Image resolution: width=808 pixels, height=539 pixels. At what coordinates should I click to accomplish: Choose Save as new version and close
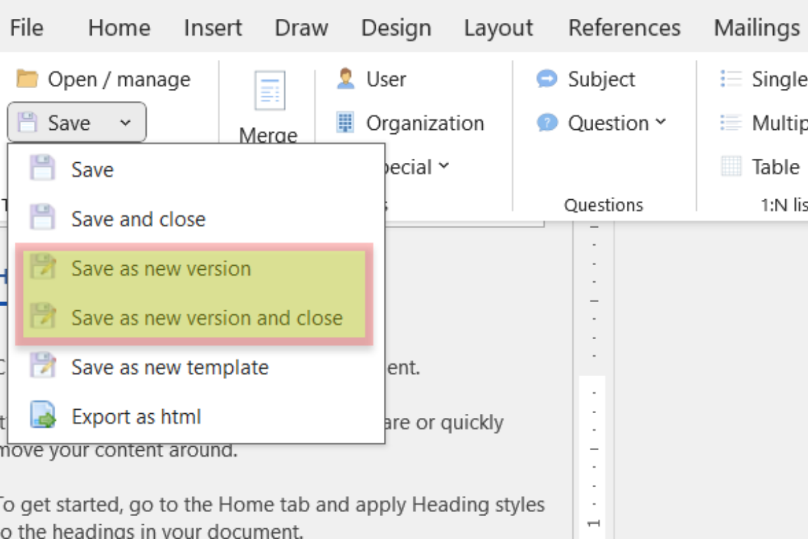point(207,318)
